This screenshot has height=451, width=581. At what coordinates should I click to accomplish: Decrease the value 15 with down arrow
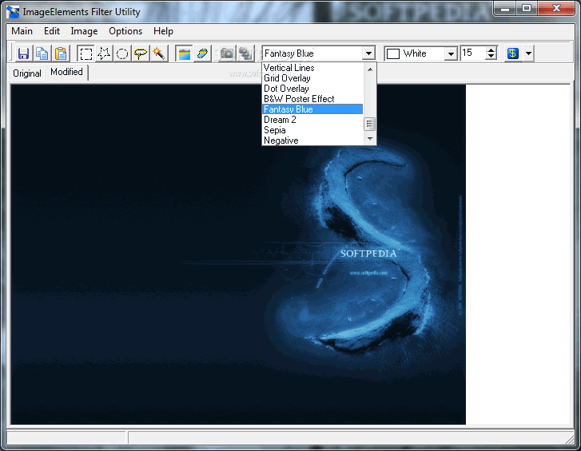coord(491,57)
